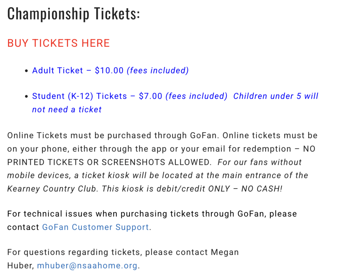Click "(fees included)" on the Adult Ticket line
This screenshot has width=342, height=277.
click(158, 71)
